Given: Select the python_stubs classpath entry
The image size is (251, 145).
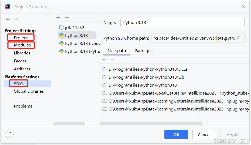Looking at the screenshot, I should pyautogui.click(x=179, y=93).
